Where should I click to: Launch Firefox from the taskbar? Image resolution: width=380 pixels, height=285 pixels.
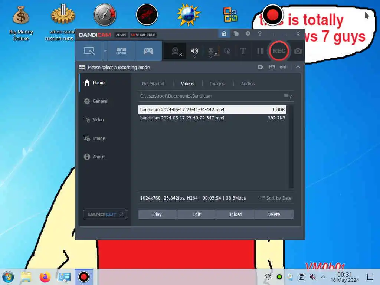click(x=45, y=277)
